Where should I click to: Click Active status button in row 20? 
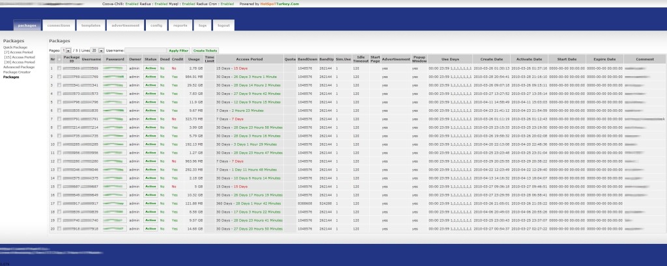pos(150,229)
